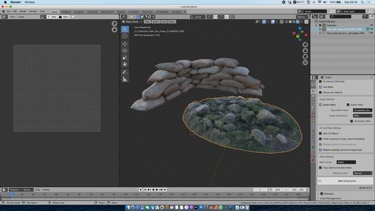This screenshot has width=375, height=211.
Task: Switch to the Modeling workspace tab
Action: coord(66,12)
